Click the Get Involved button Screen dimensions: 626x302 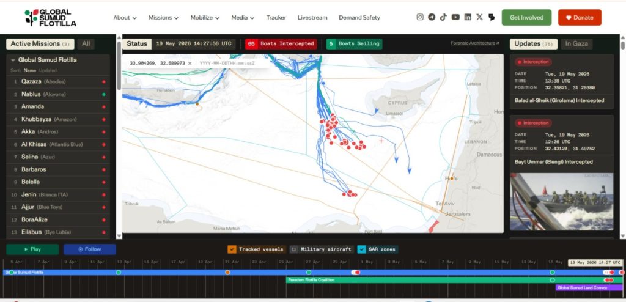pos(526,18)
